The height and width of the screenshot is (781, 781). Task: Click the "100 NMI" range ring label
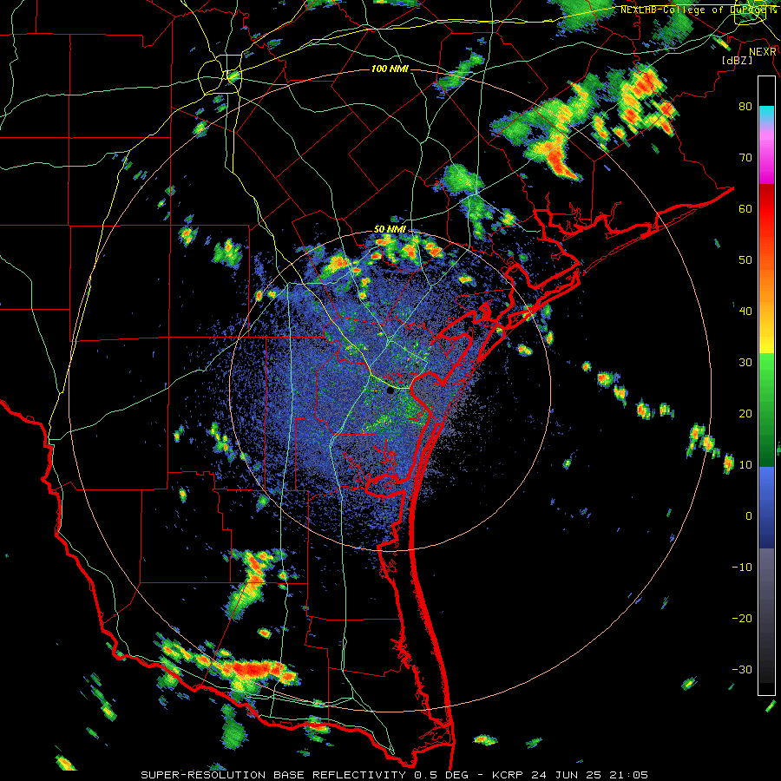coord(390,69)
